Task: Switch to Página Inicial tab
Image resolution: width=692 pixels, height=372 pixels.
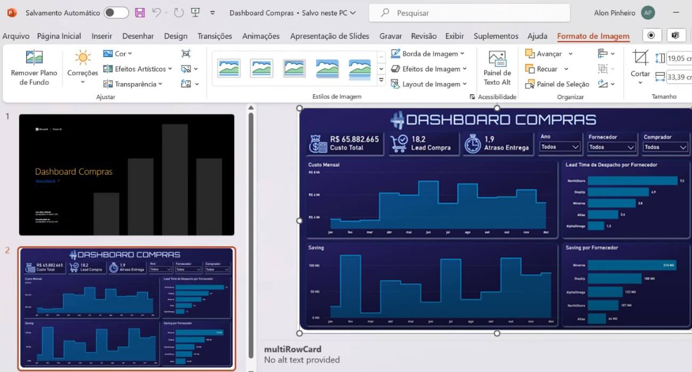Action: (59, 36)
